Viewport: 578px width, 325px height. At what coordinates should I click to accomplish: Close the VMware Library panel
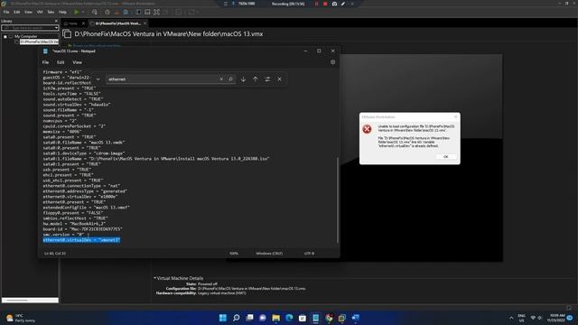tap(56, 21)
